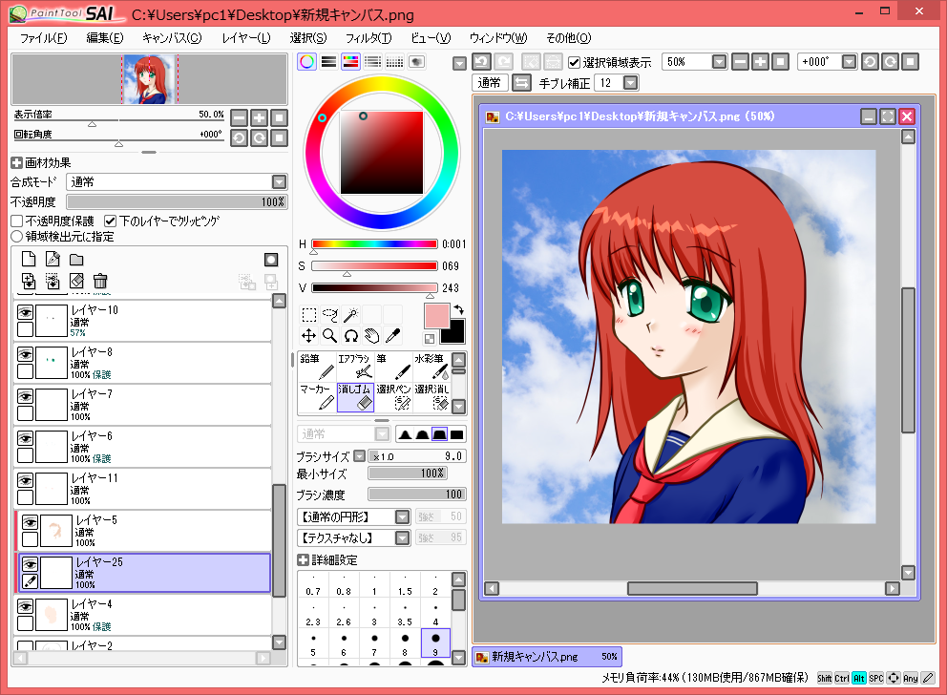Viewport: 947px width, 695px height.
Task: Open the 通常の円形 brush shape dropdown
Action: [x=403, y=516]
